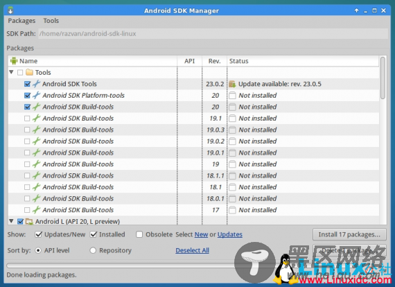Click green wrench icon of Build-tools rev 19.0.2
This screenshot has width=395, height=287.
(x=37, y=141)
